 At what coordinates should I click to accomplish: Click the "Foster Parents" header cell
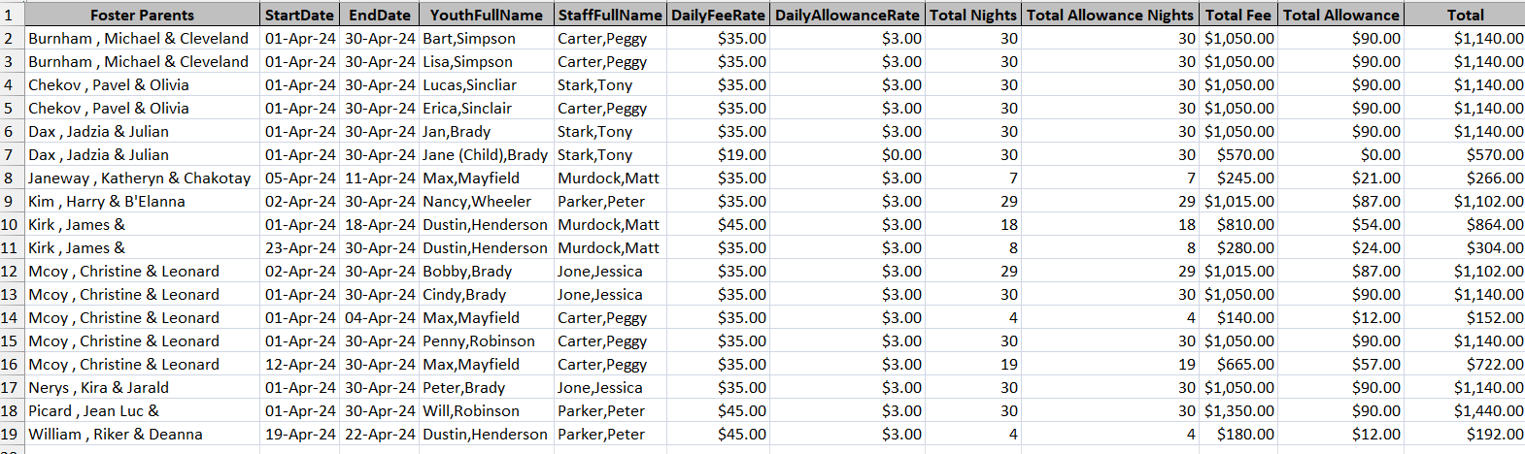coord(142,15)
